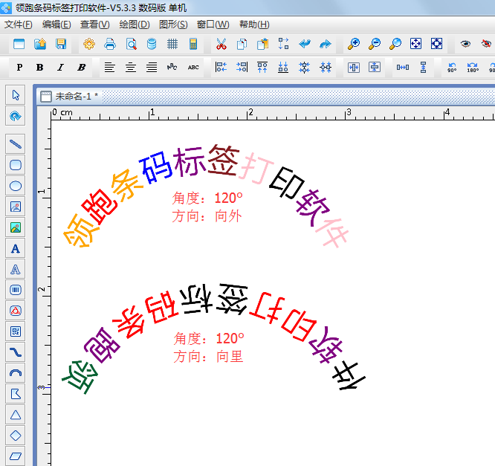The width and height of the screenshot is (495, 466).
Task: Click the scissors cut icon
Action: (221, 45)
